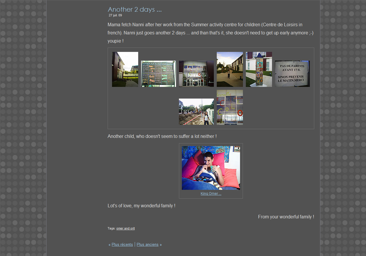Screen dimensions: 366x256
Task: Click the "27 juil. 09" post date
Action: pos(115,15)
